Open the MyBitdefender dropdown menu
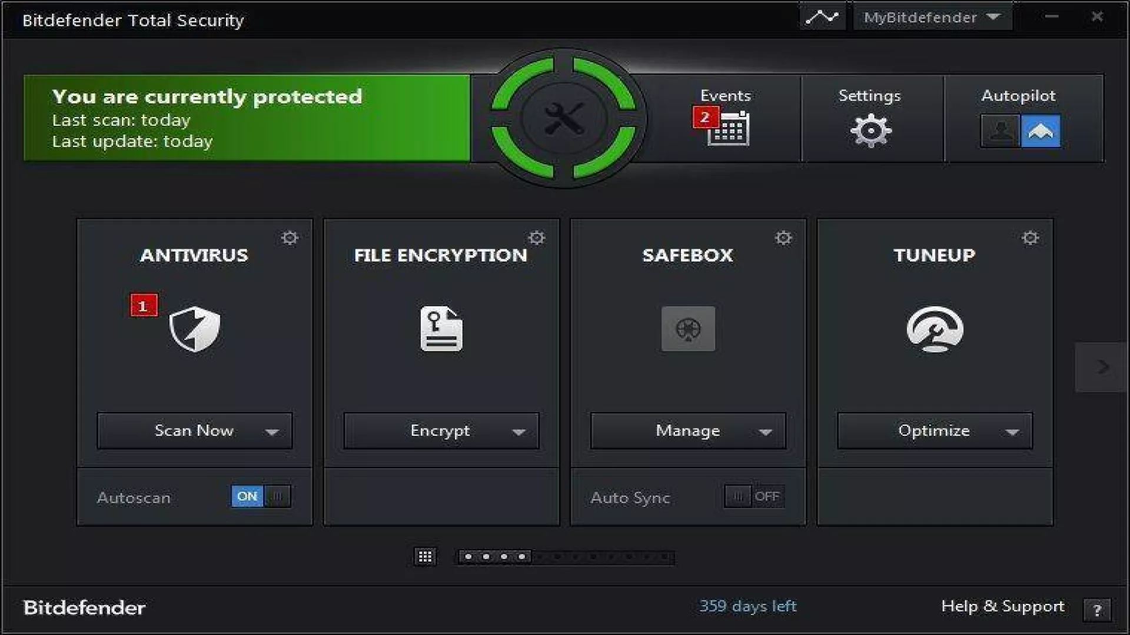This screenshot has width=1130, height=635. pyautogui.click(x=932, y=17)
